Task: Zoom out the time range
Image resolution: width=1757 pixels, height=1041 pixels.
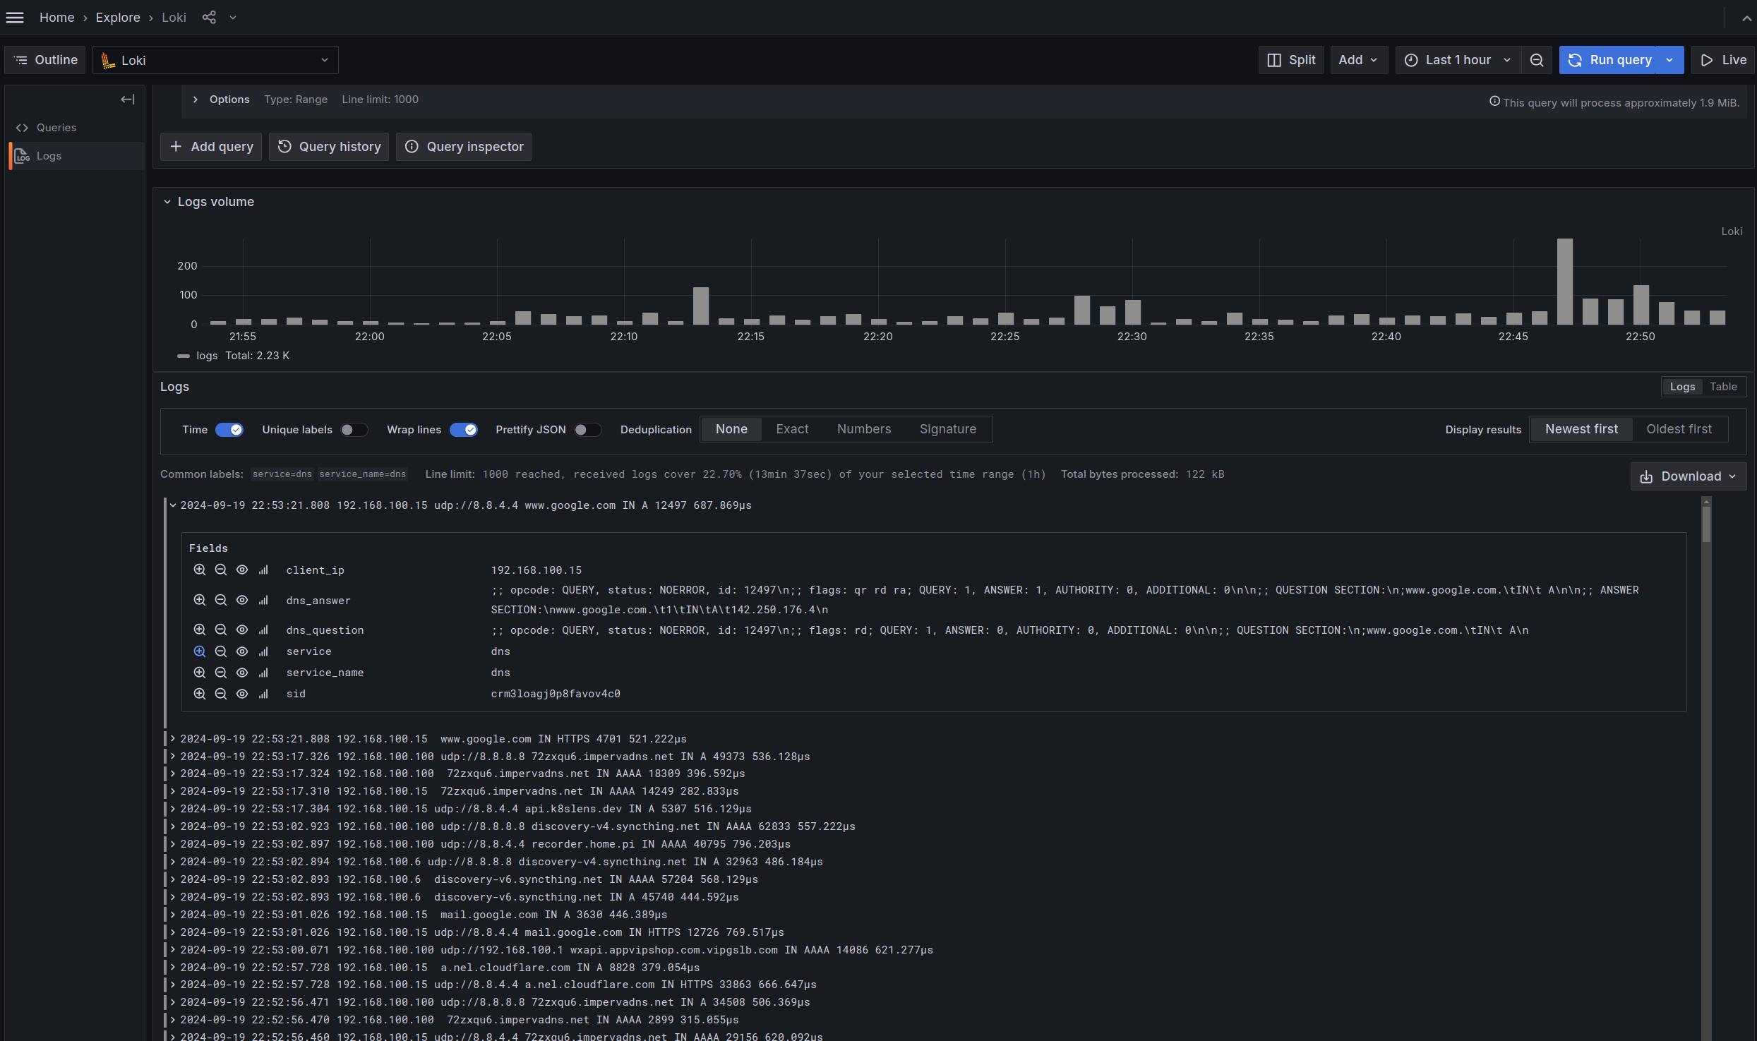Action: coord(1537,61)
